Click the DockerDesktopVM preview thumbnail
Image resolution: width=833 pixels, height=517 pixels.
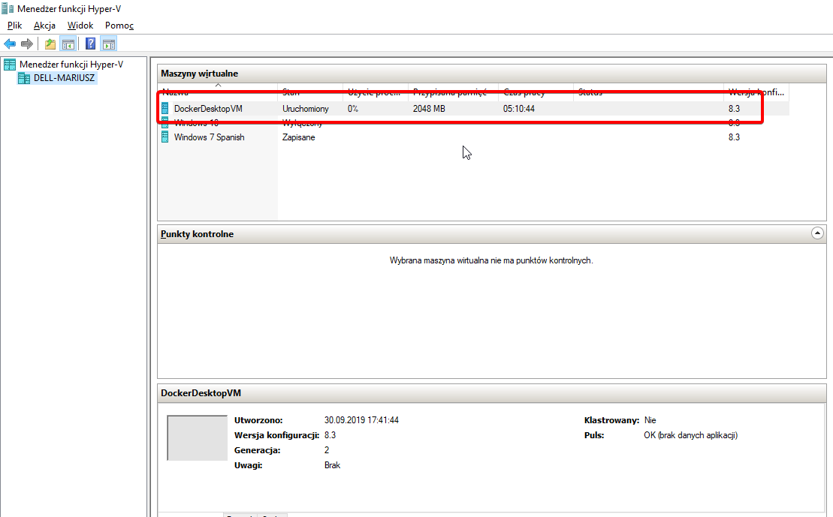(196, 437)
